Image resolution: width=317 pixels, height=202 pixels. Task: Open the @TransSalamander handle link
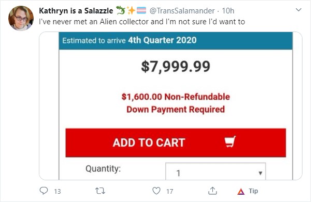click(182, 11)
